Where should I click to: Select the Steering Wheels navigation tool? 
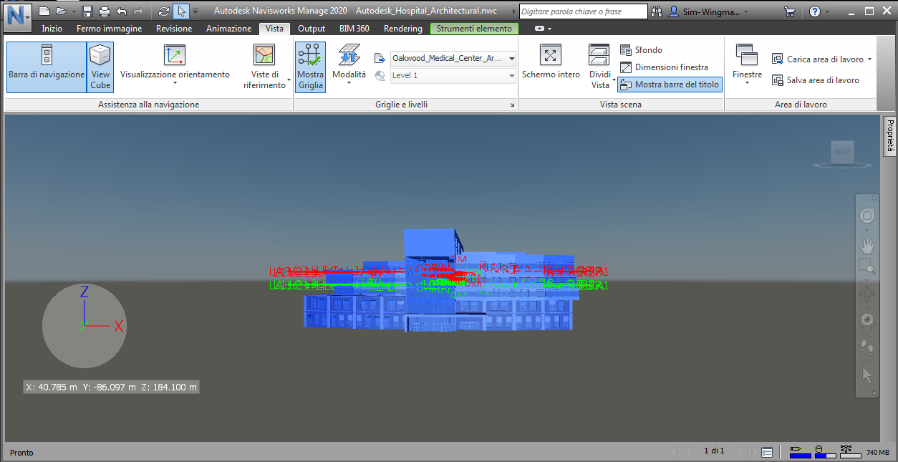tap(867, 216)
